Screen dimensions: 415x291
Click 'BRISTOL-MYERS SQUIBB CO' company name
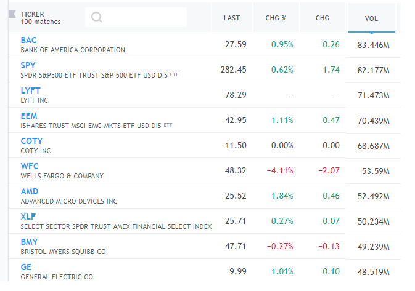[x=63, y=252]
